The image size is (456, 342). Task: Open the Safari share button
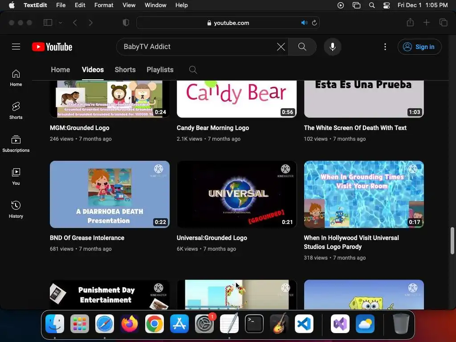coord(410,22)
